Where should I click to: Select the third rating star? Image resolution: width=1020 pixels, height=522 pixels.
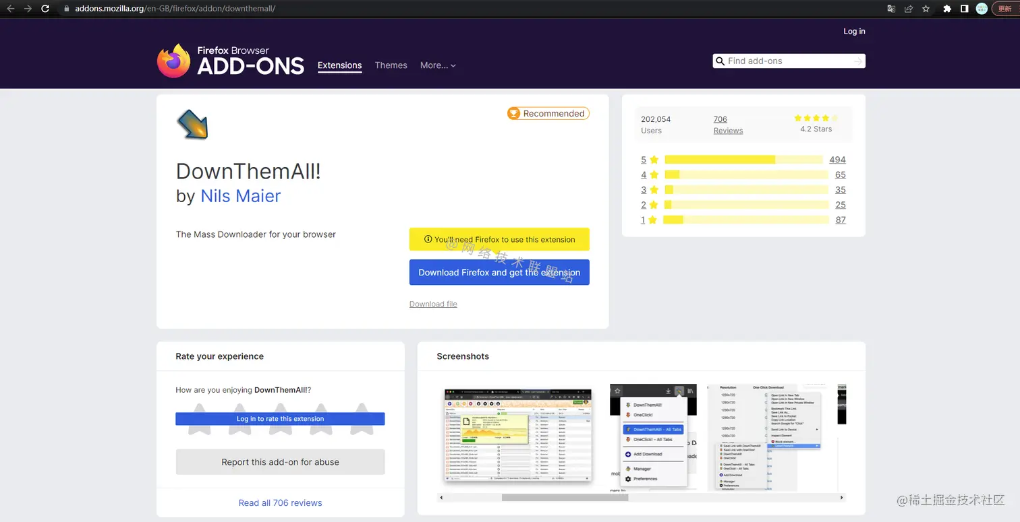tap(281, 419)
